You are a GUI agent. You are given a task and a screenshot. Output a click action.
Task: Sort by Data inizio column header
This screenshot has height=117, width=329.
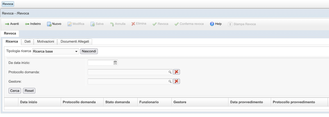(29, 102)
